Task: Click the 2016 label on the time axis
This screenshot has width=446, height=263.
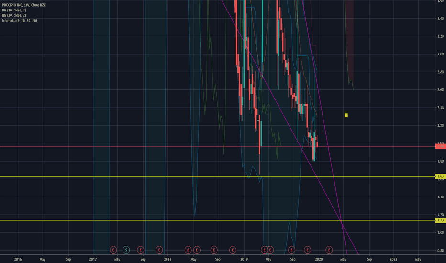Action: [x=18, y=259]
